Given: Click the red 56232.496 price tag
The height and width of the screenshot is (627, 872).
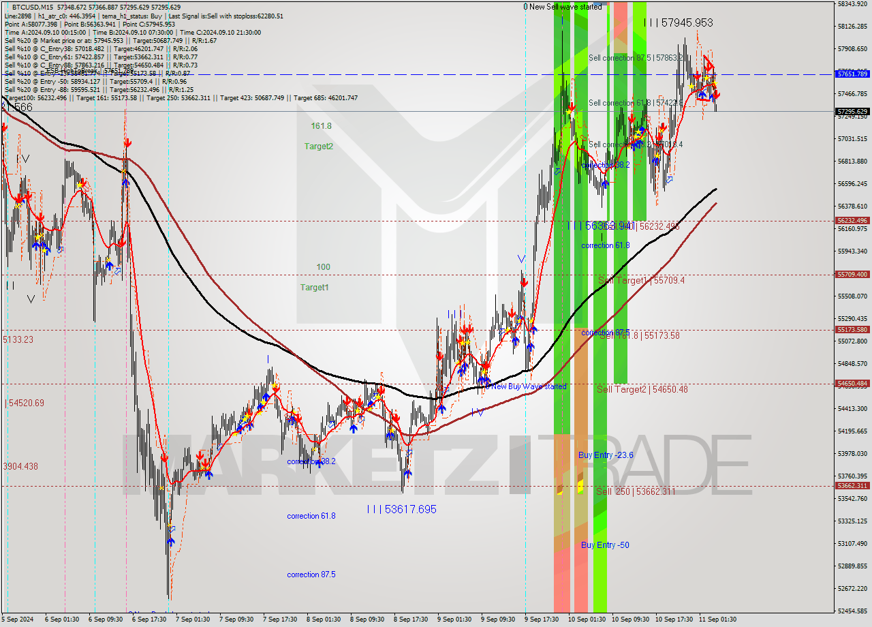Looking at the screenshot, I should pyautogui.click(x=852, y=220).
